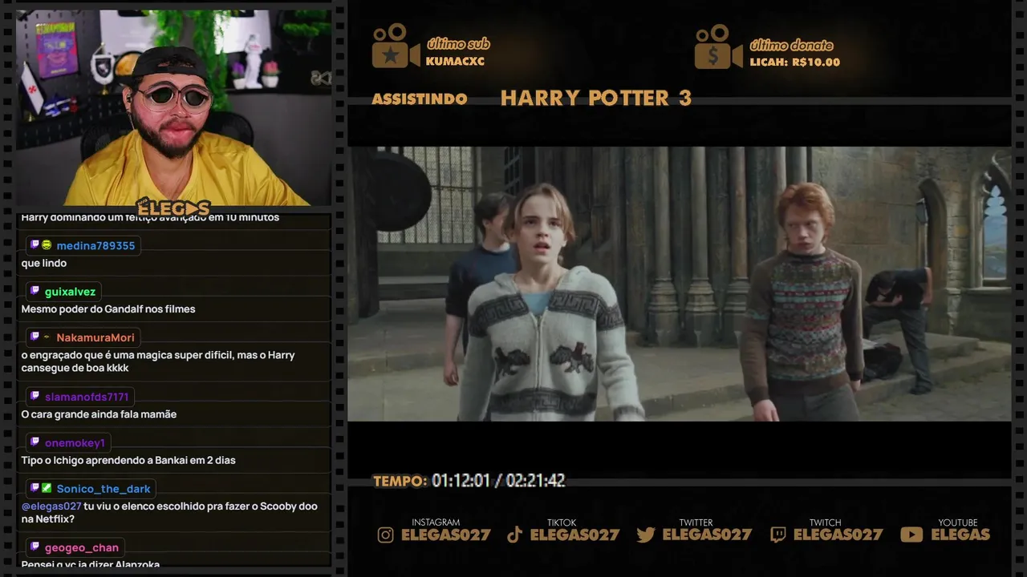
Task: Click NakamuraMori's message about magica super dificil
Action: (158, 361)
